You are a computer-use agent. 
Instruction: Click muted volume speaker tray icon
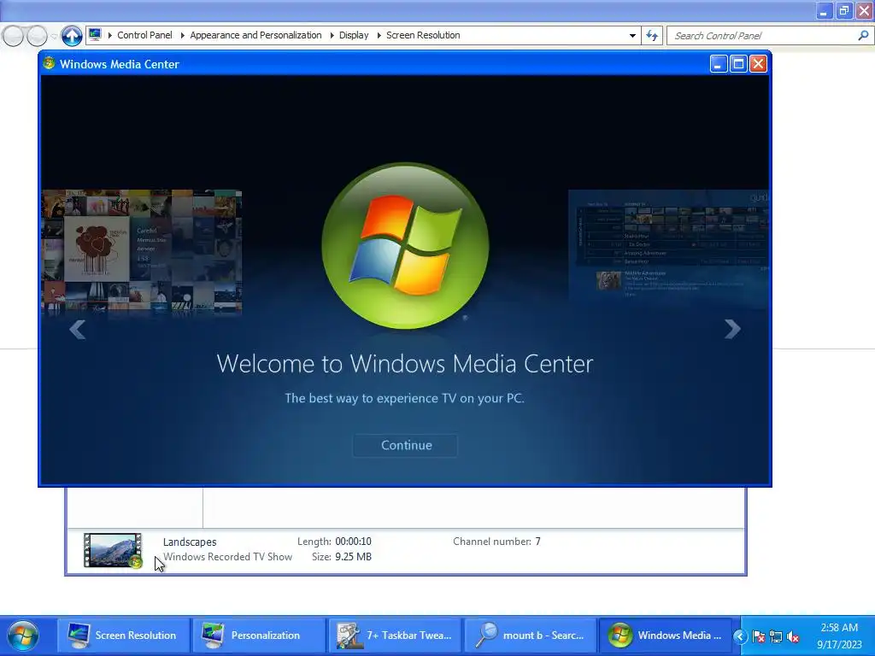(x=793, y=636)
